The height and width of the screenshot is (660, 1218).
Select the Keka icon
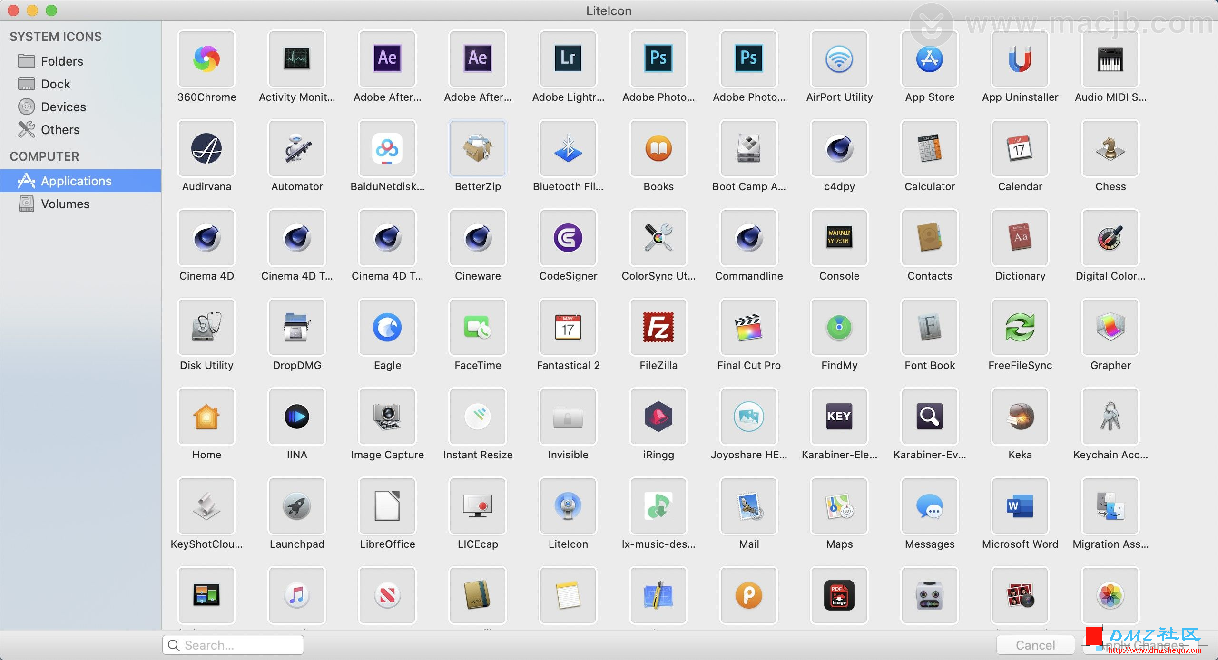pos(1020,417)
